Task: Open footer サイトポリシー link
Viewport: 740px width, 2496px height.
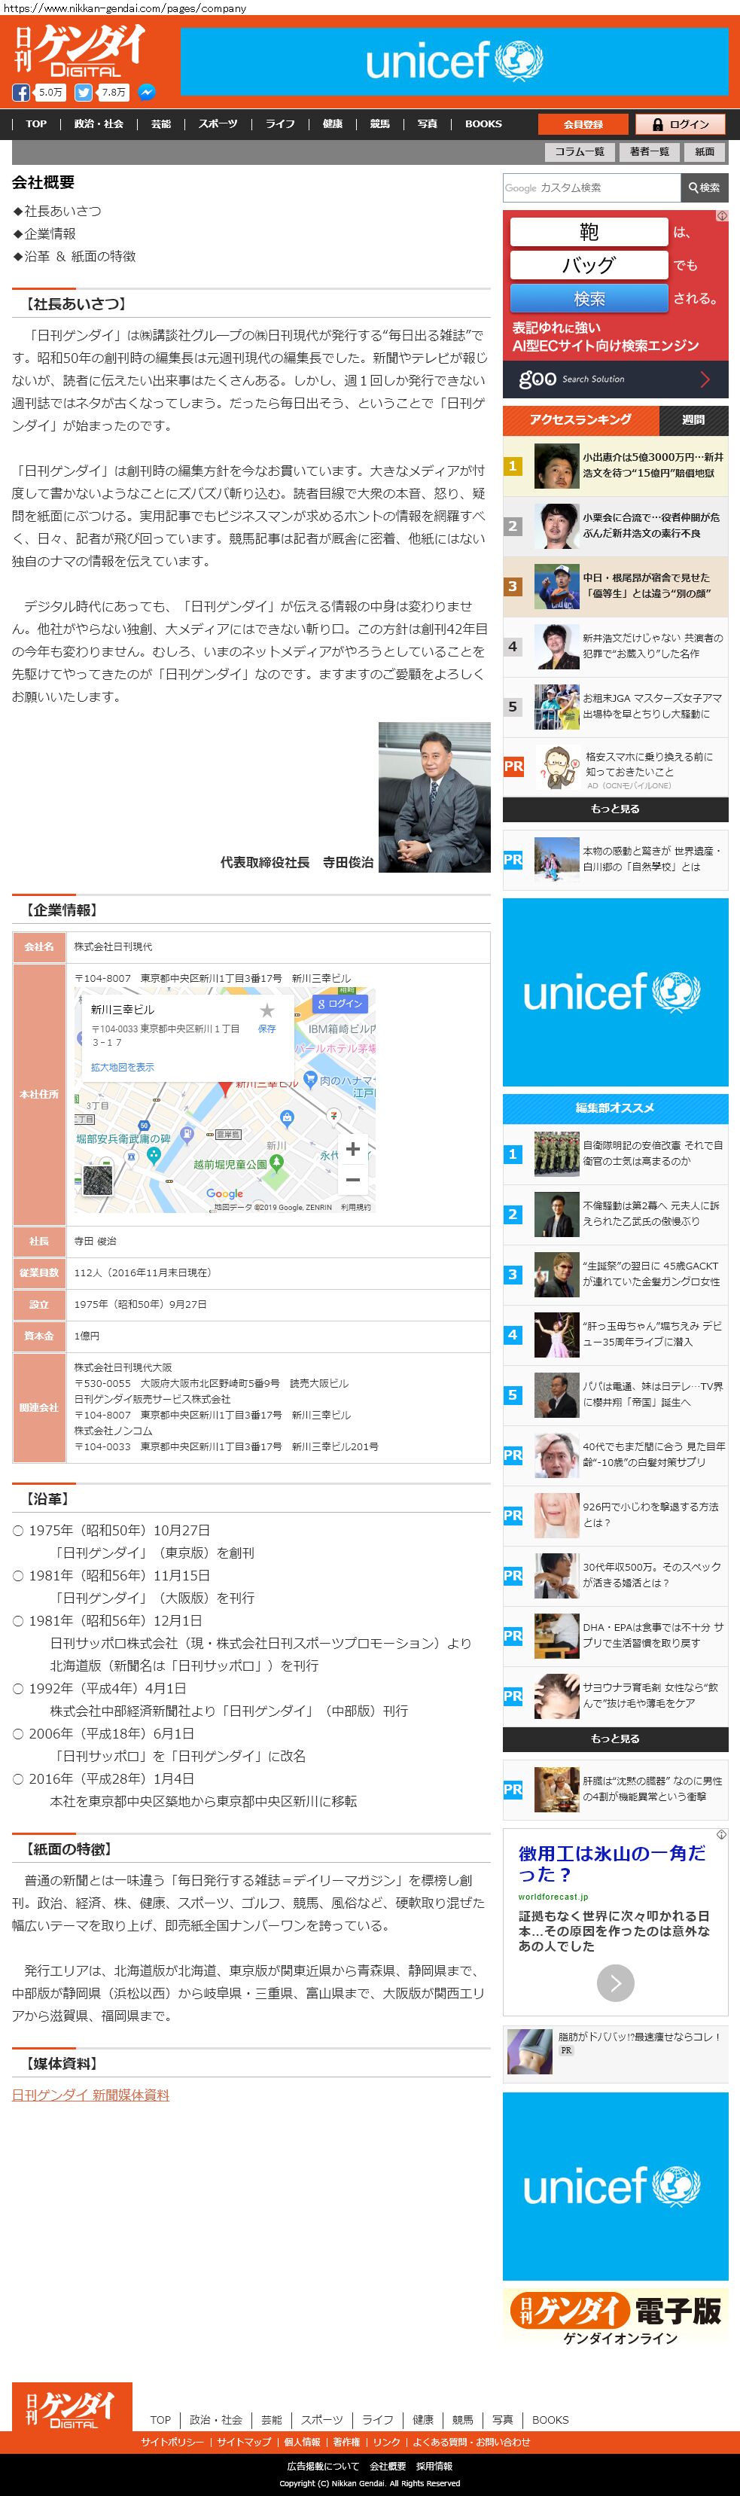Action: coord(172,2443)
